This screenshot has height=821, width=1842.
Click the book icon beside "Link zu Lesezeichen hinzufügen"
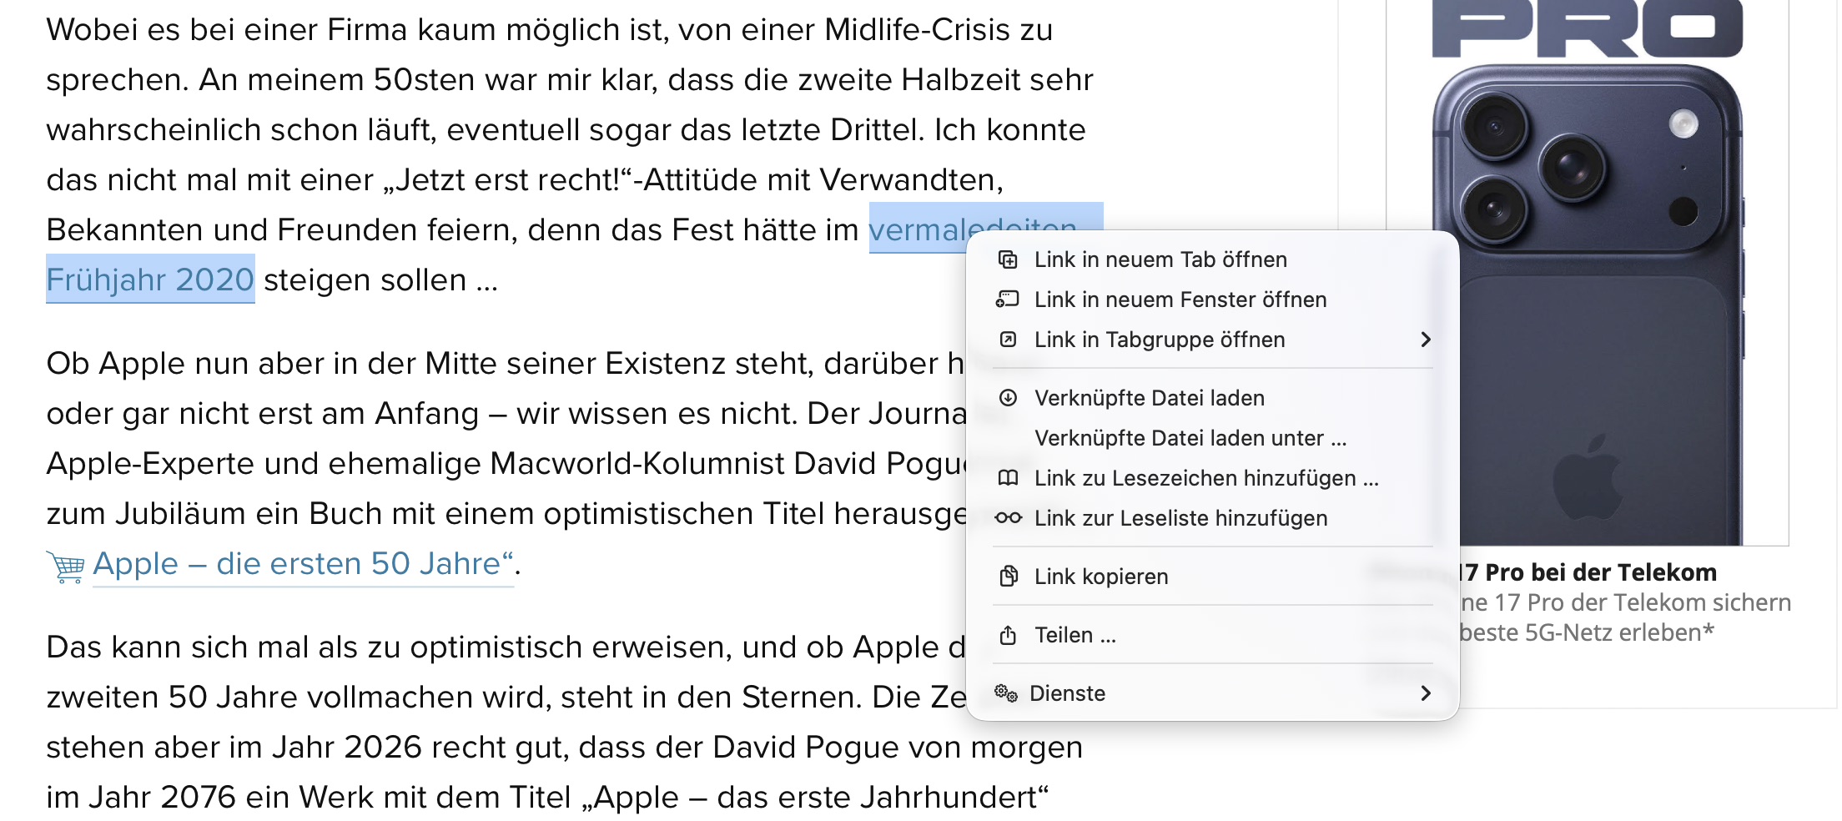click(x=1008, y=478)
